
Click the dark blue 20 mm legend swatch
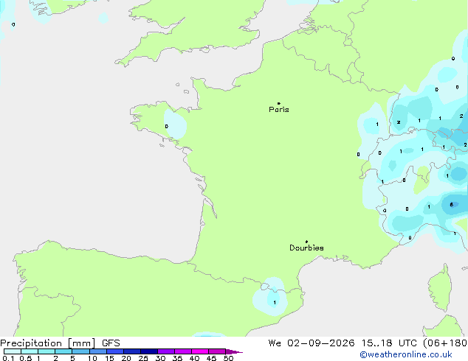coord(132,351)
